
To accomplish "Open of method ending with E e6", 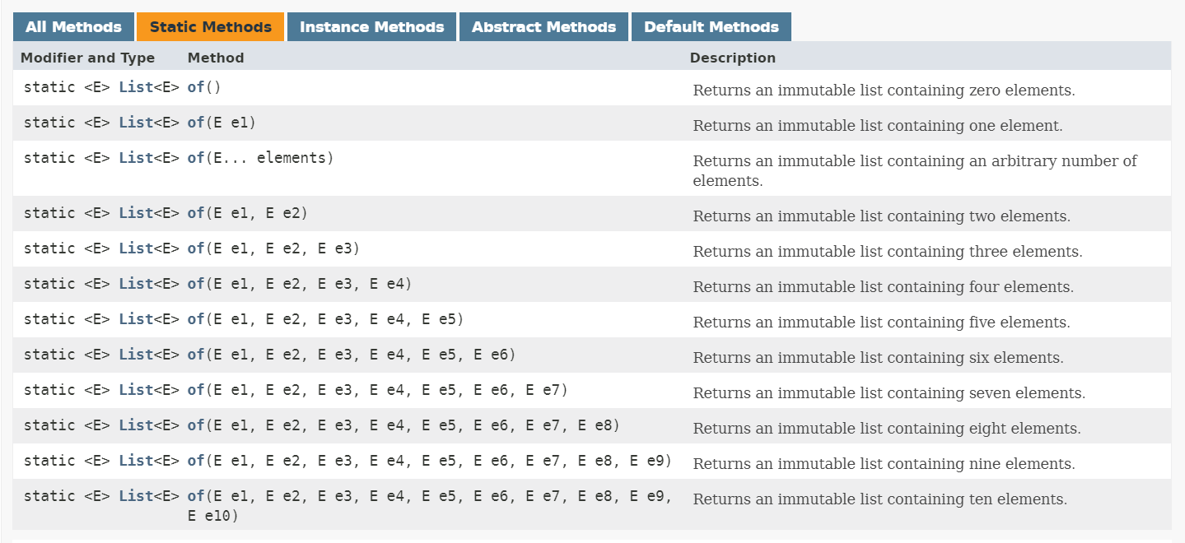I will (x=196, y=355).
